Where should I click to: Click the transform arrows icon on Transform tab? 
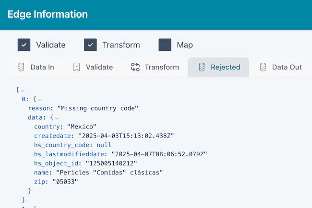tap(135, 67)
